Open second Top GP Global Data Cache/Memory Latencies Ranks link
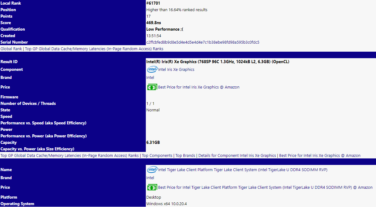The height and width of the screenshot is (207, 376). [x=69, y=156]
